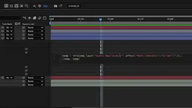Open parent None dropdown on bottommost layer row
This screenshot has height=108, width=192.
coord(35,85)
